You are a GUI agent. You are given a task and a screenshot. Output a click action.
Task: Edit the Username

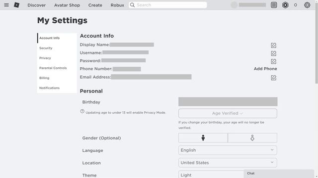(274, 53)
